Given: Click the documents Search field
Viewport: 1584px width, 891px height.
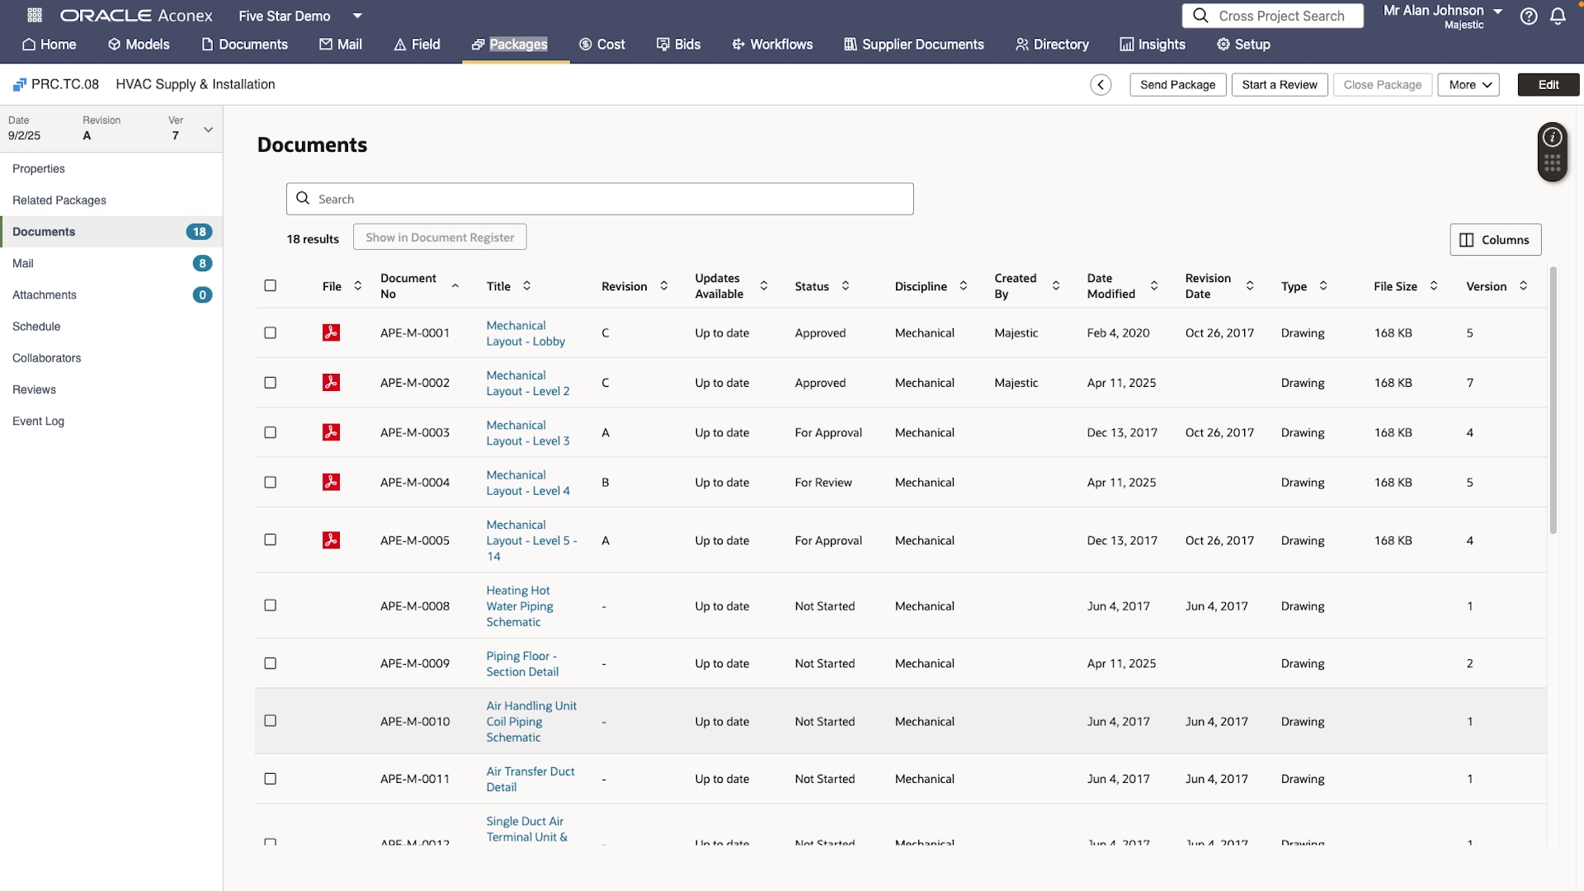Looking at the screenshot, I should coord(600,199).
